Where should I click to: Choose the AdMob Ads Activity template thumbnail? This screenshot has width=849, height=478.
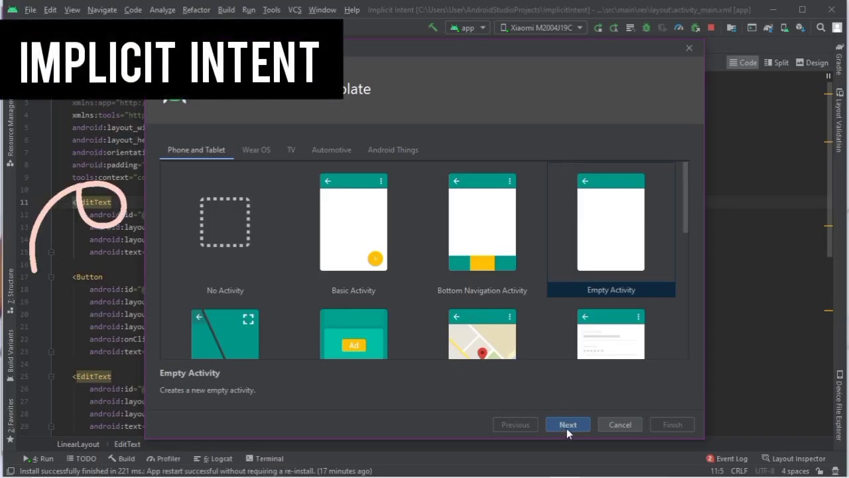(354, 334)
